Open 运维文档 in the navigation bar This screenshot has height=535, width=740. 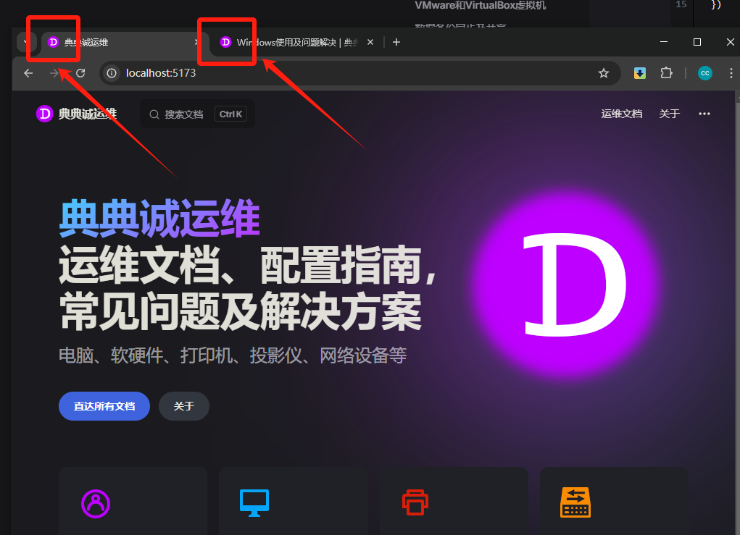[x=622, y=114]
